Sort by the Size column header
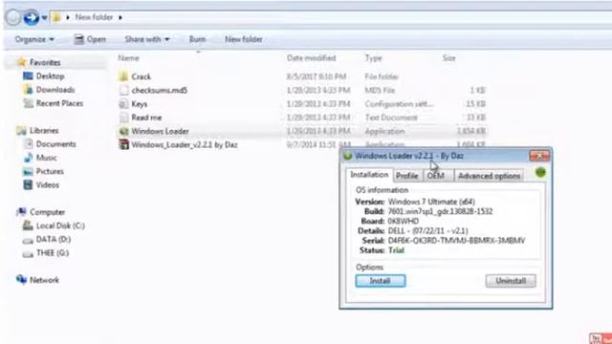 tap(448, 58)
